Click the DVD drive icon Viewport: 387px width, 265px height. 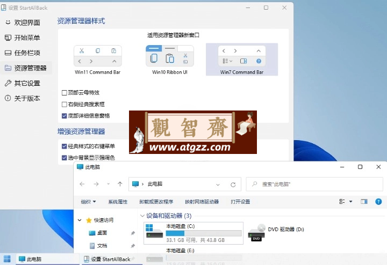point(256,233)
